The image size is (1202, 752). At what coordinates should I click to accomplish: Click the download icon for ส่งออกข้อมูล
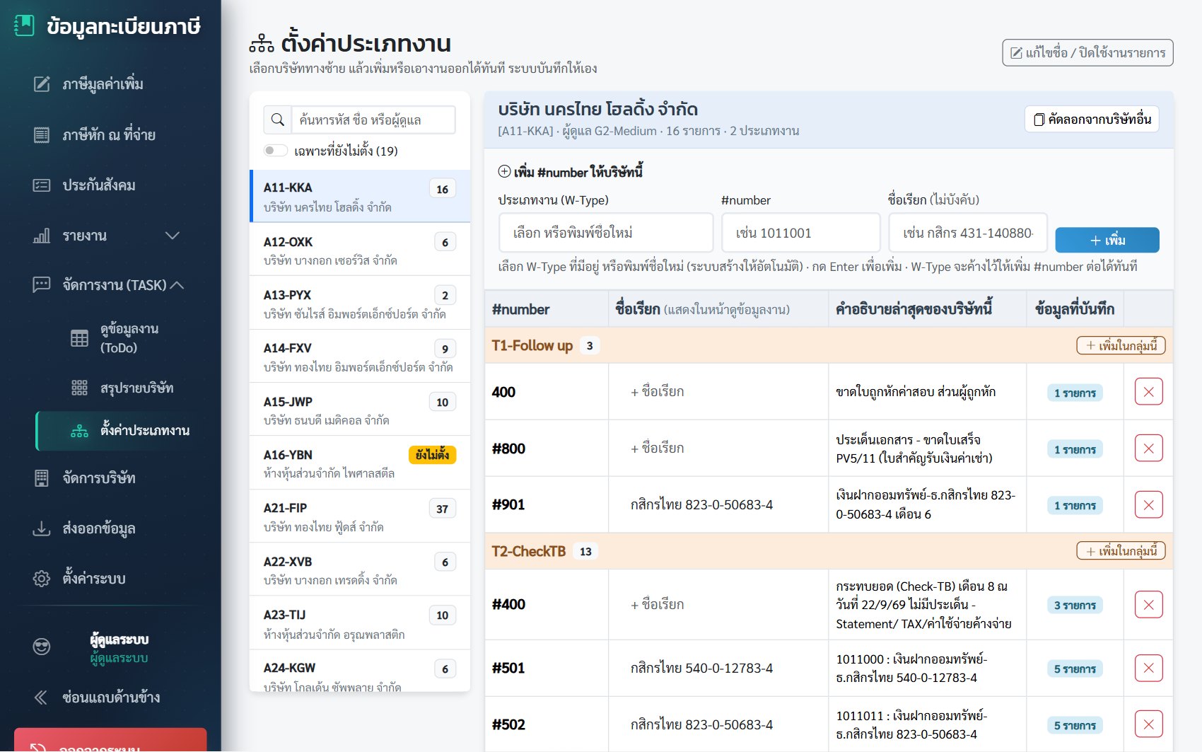(42, 528)
